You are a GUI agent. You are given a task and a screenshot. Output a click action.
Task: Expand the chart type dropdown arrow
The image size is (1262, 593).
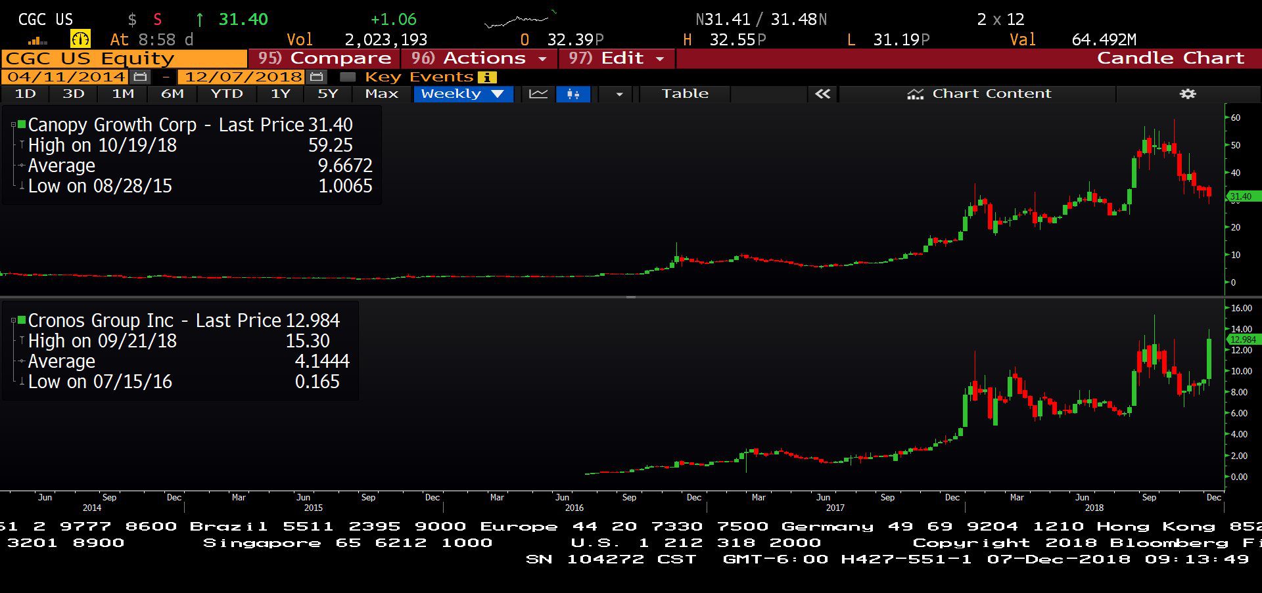point(619,94)
